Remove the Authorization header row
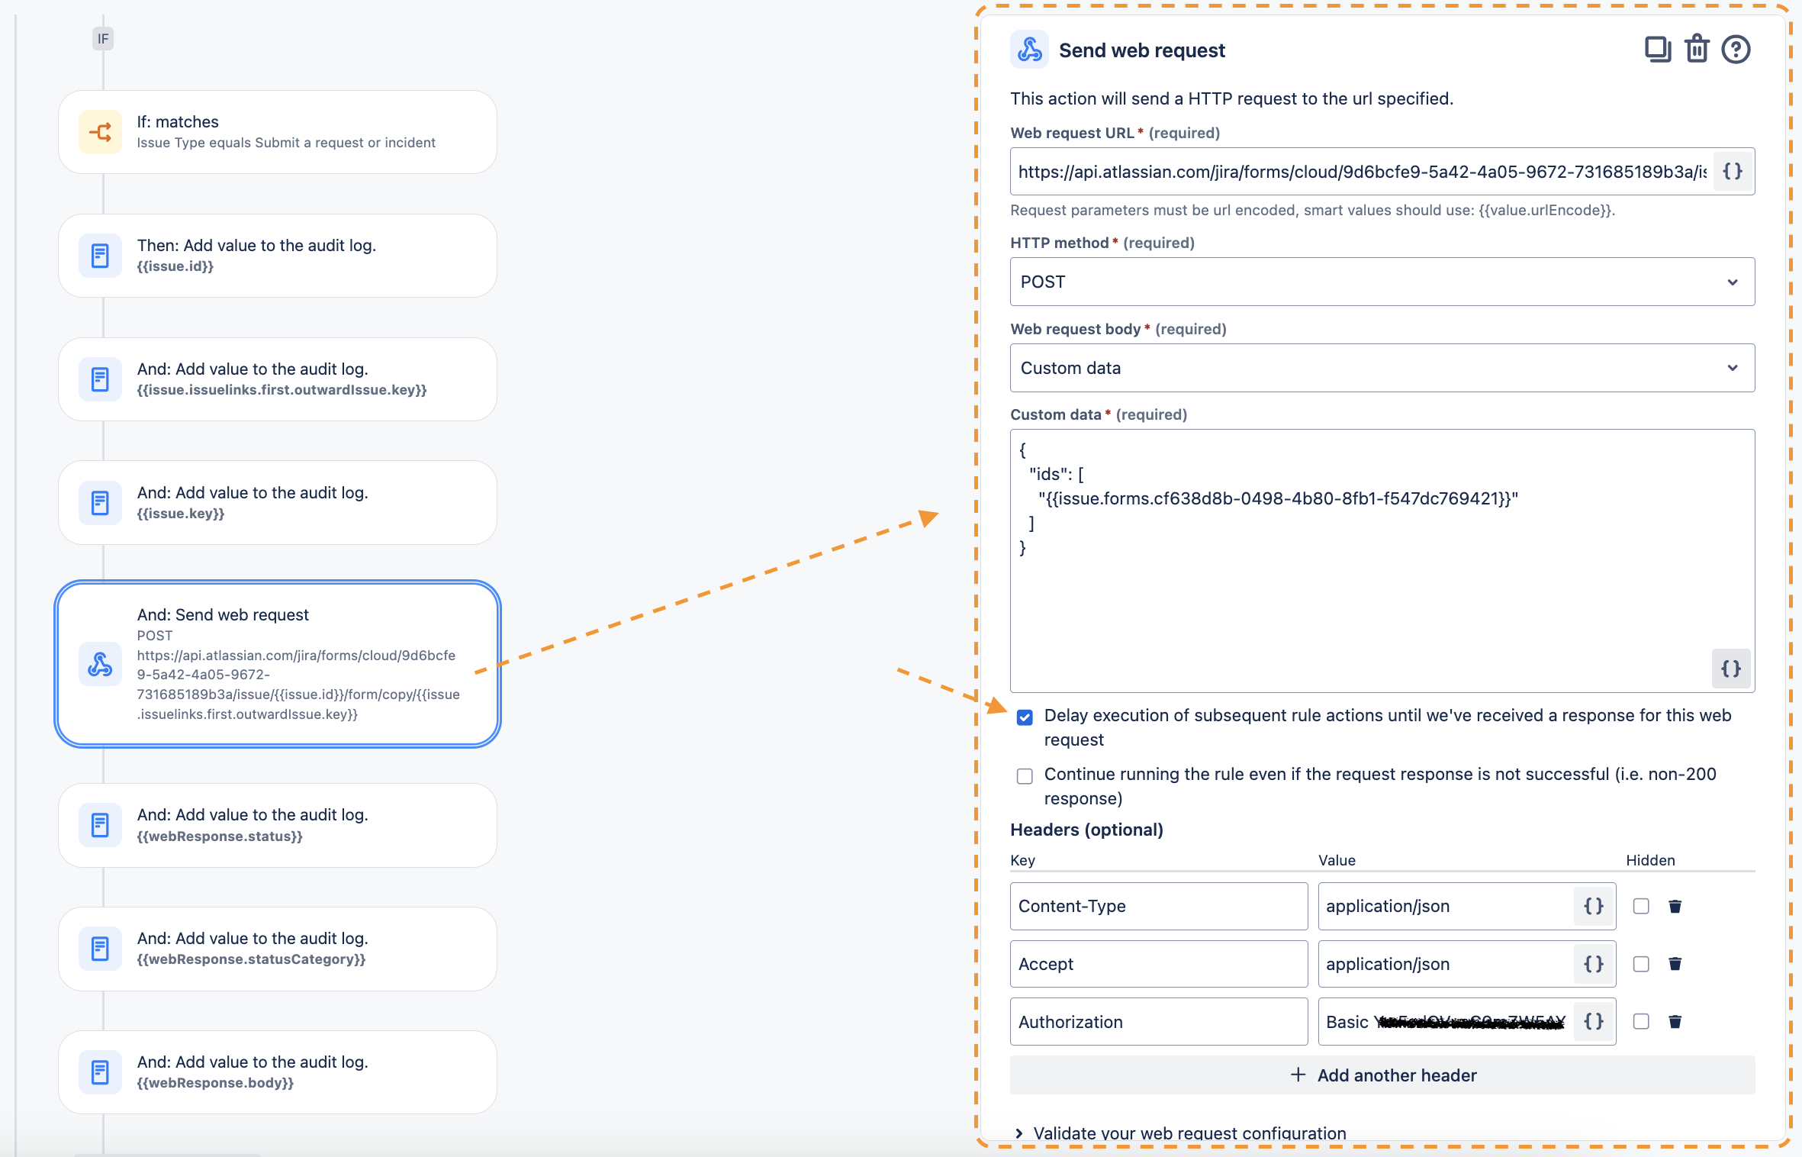Screen dimensions: 1802x1157 (x=1675, y=1022)
